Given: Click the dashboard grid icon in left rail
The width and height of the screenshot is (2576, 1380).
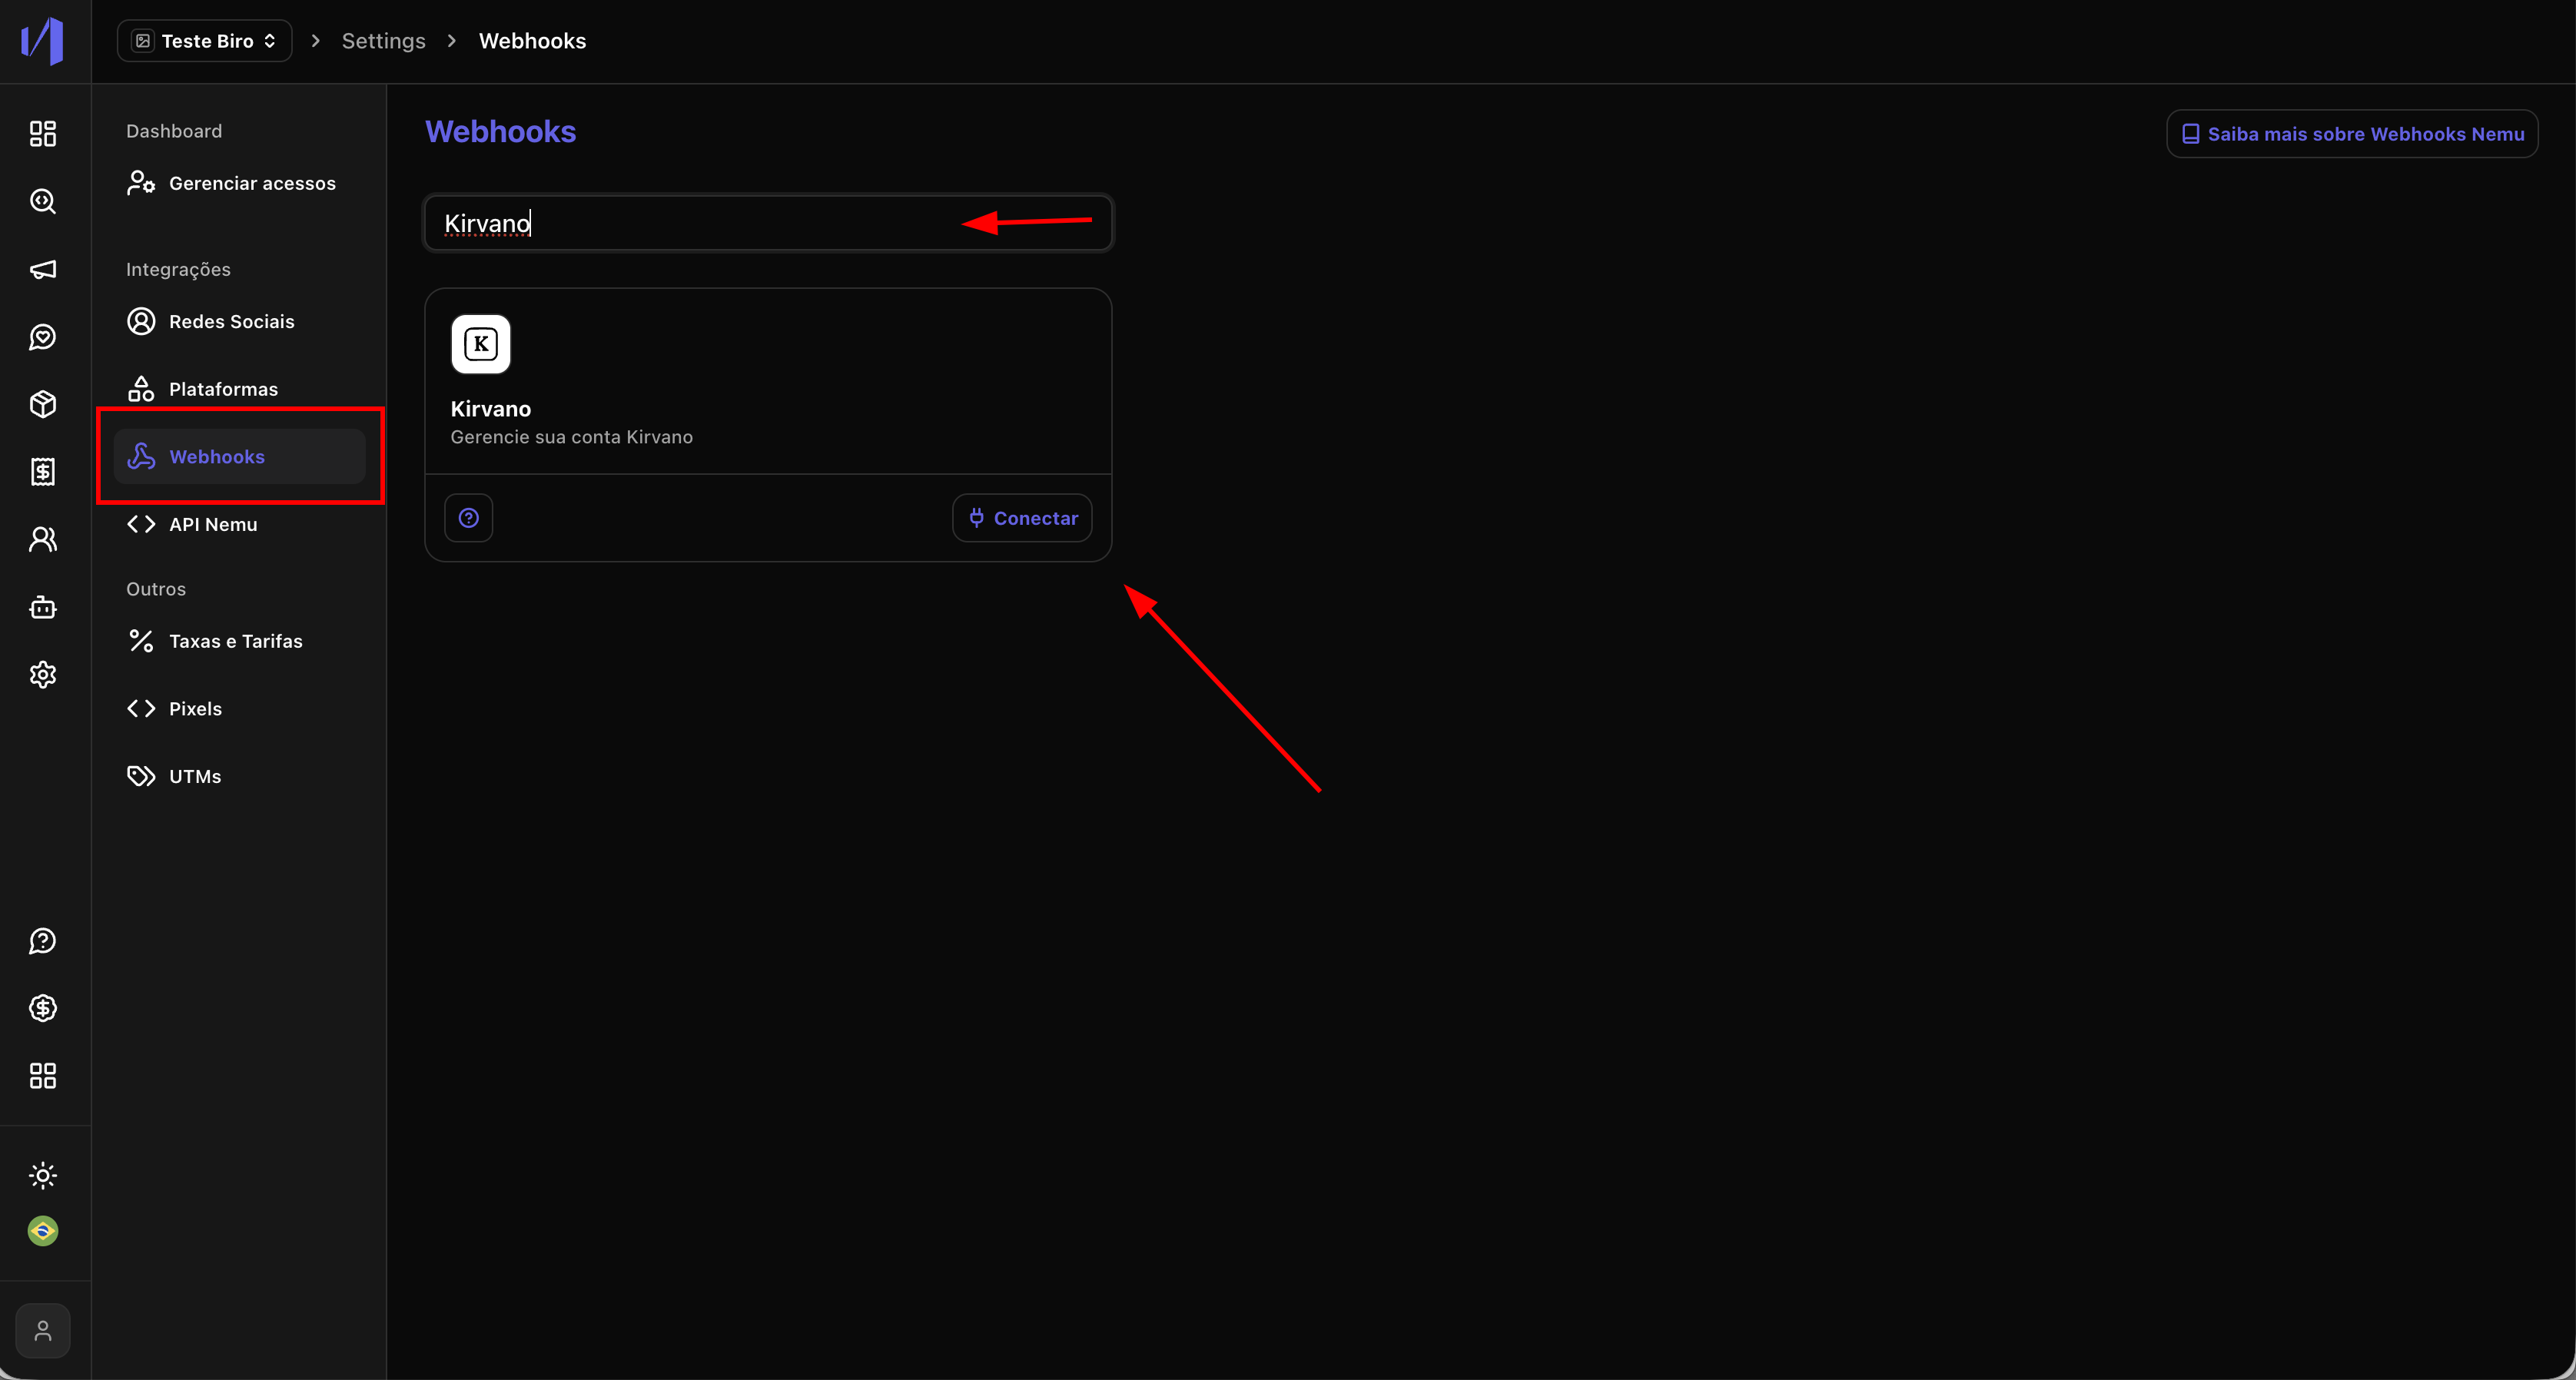Looking at the screenshot, I should pos(42,134).
